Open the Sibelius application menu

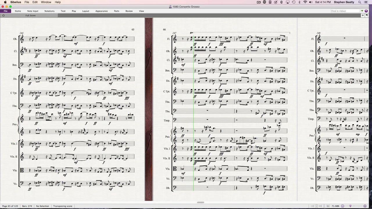(x=16, y=2)
